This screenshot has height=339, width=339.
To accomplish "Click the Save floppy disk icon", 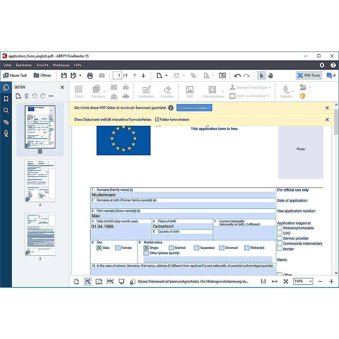I will (x=64, y=76).
